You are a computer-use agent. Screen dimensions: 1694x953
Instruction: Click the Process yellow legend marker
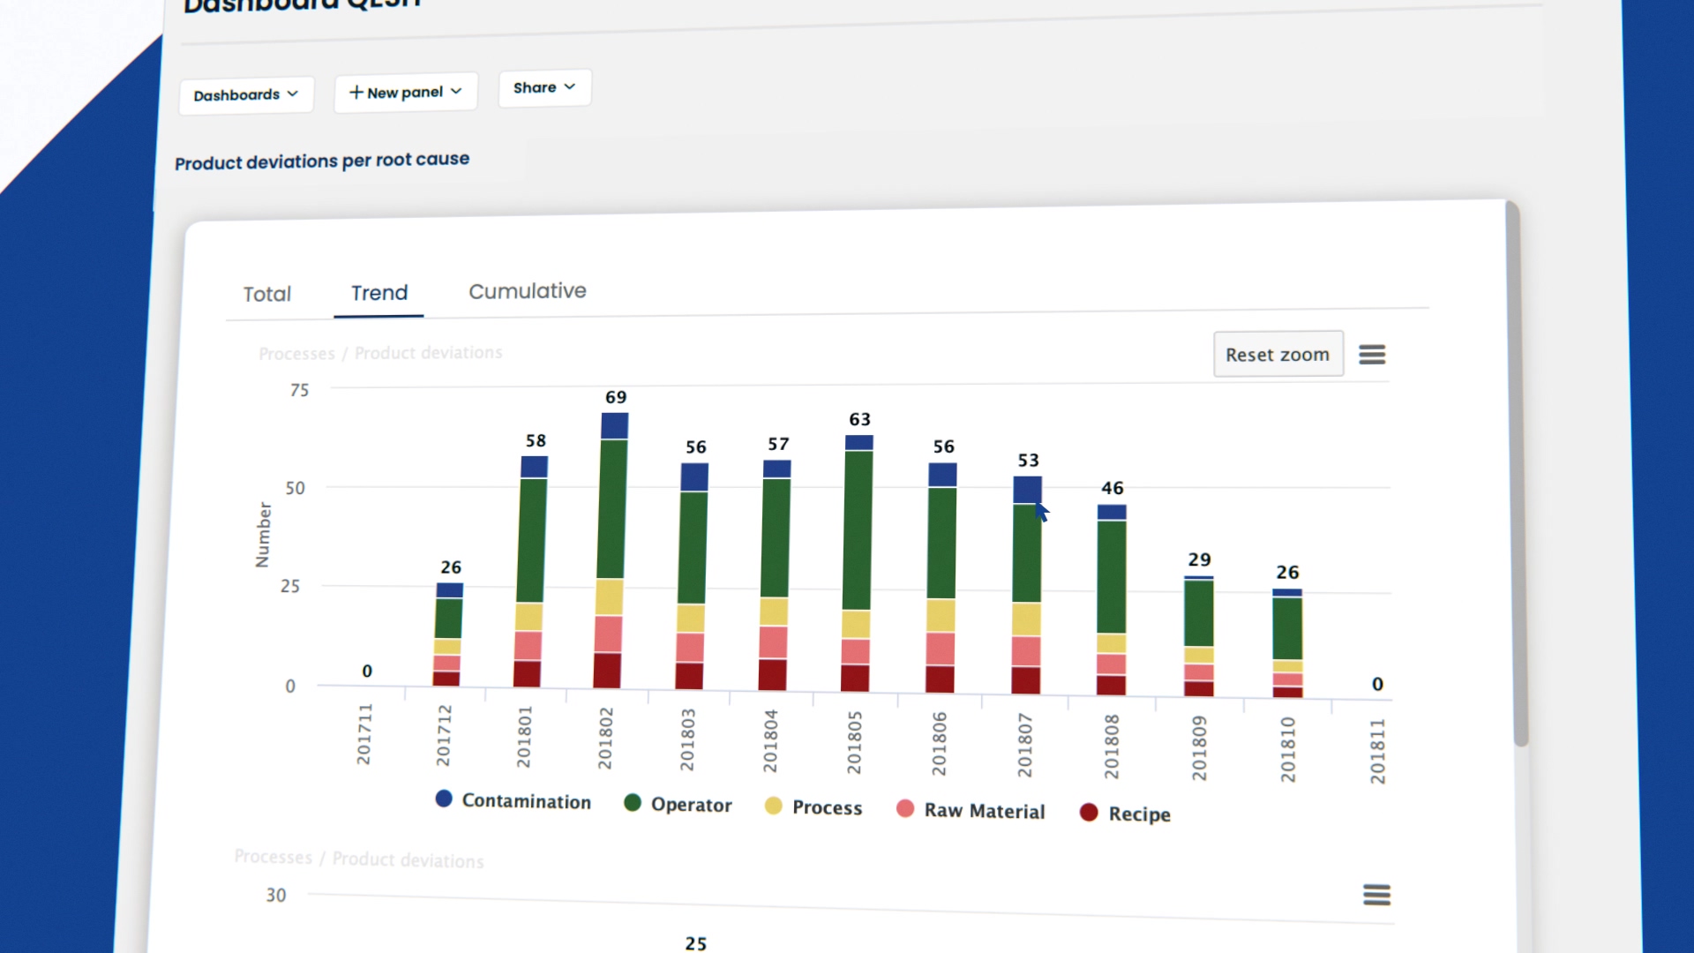tap(775, 807)
